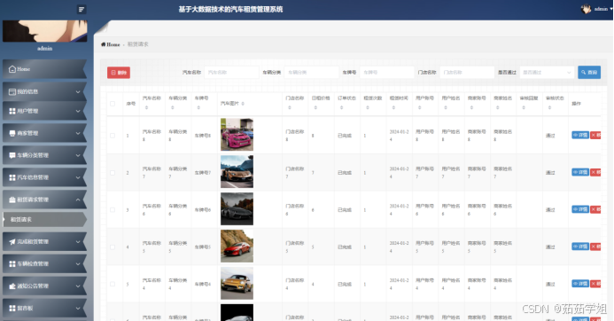Open the admin user menu arrow

(x=610, y=9)
